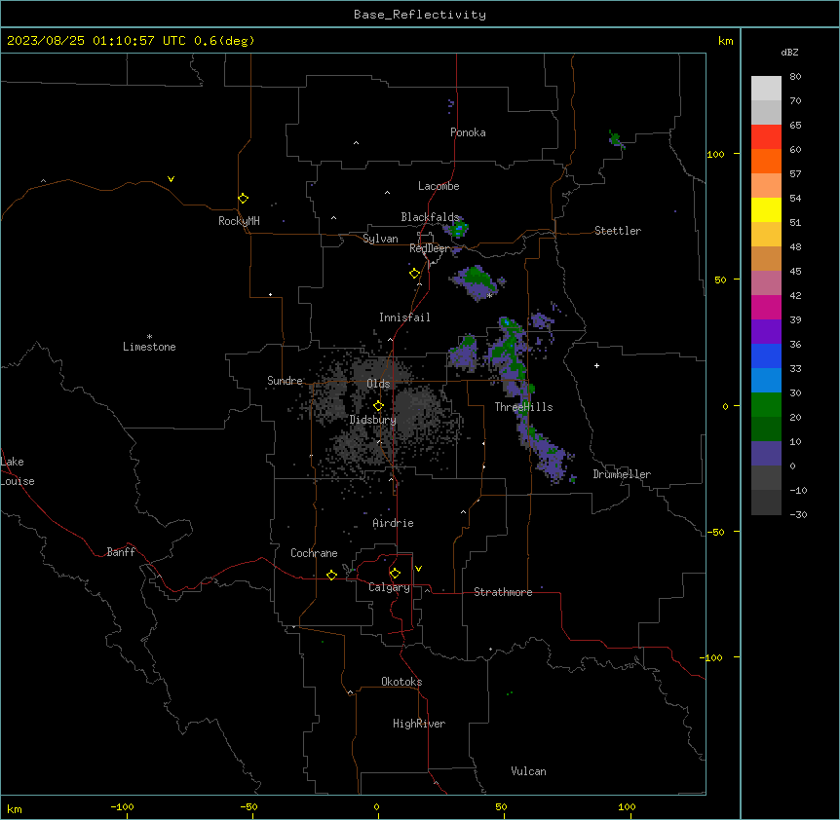Screen dimensions: 840x820
Task: Click the Sundre map label
Action: [285, 381]
